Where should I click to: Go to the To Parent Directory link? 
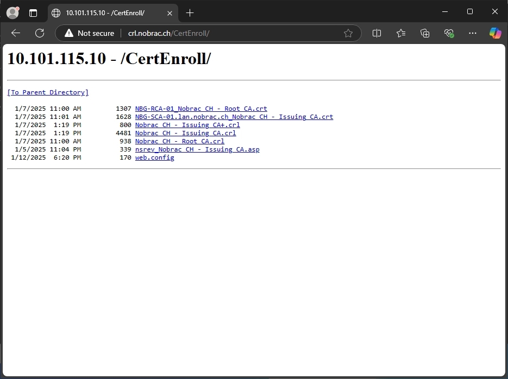point(48,92)
